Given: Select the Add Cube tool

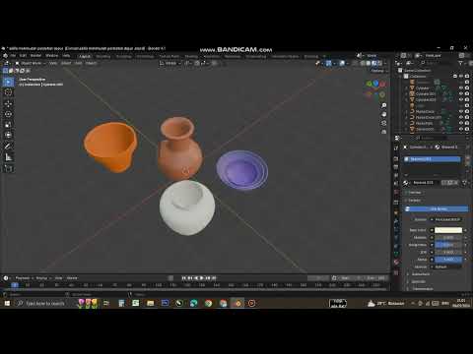Looking at the screenshot, I should [8, 168].
